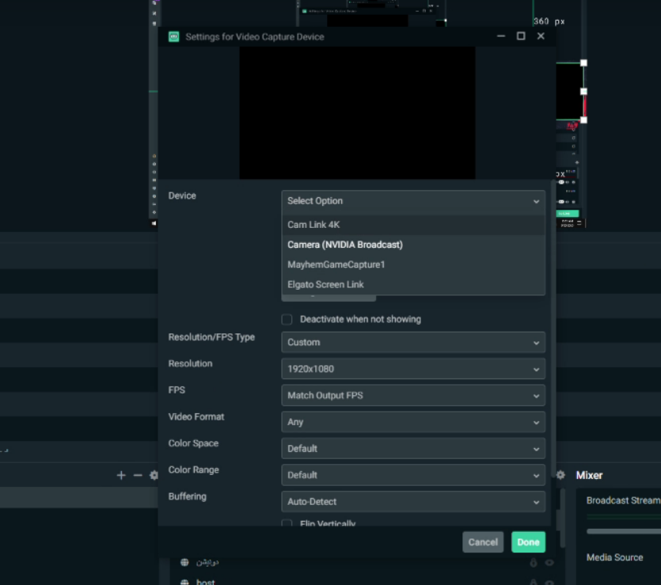Pick MayhemGameCapture1 in the device list

click(413, 264)
